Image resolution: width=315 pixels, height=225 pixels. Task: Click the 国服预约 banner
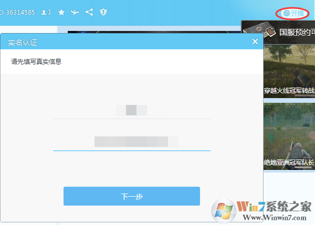coord(278,33)
